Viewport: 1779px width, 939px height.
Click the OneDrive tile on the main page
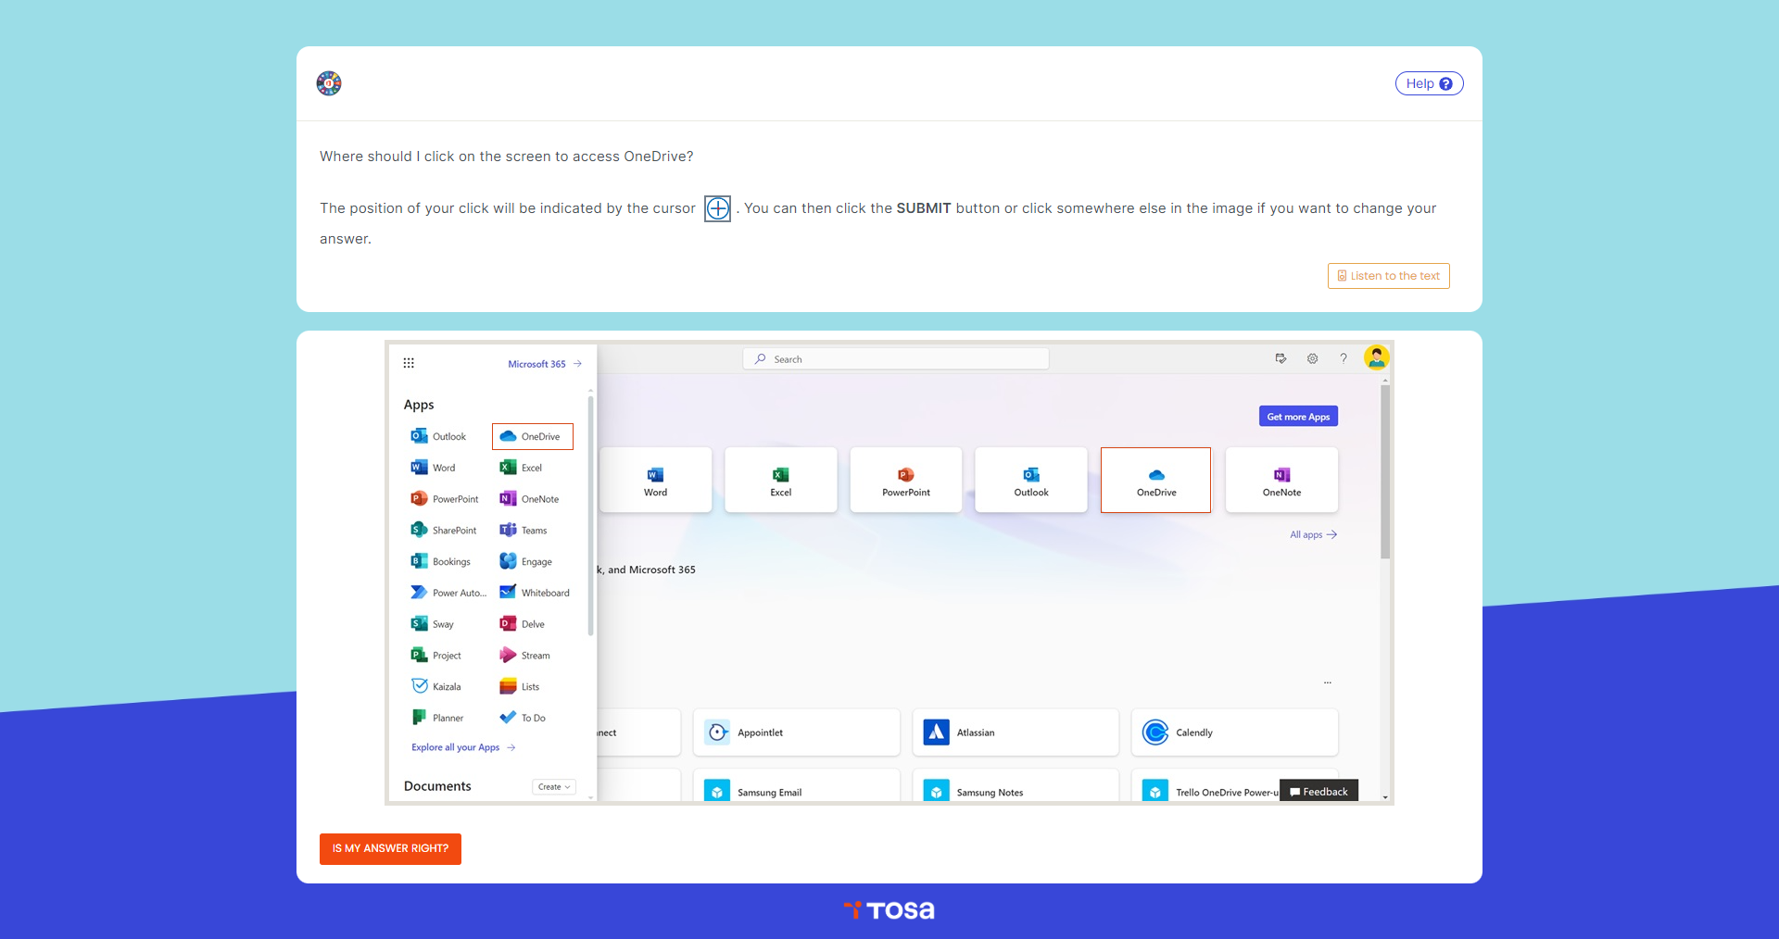tap(1155, 480)
